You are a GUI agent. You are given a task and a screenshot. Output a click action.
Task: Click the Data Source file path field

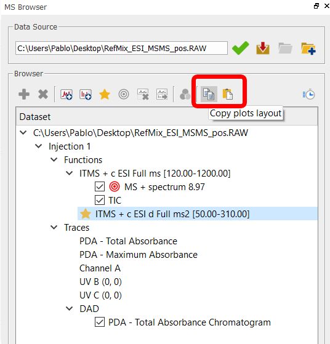click(121, 48)
